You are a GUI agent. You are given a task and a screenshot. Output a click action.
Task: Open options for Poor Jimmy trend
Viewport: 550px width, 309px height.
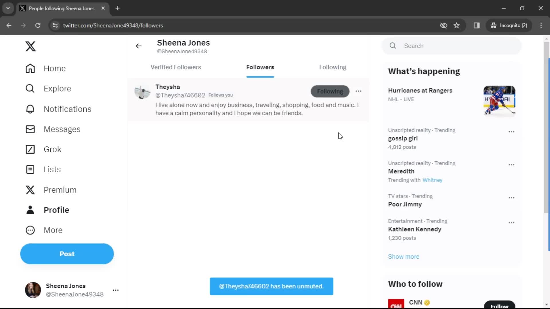pos(511,198)
